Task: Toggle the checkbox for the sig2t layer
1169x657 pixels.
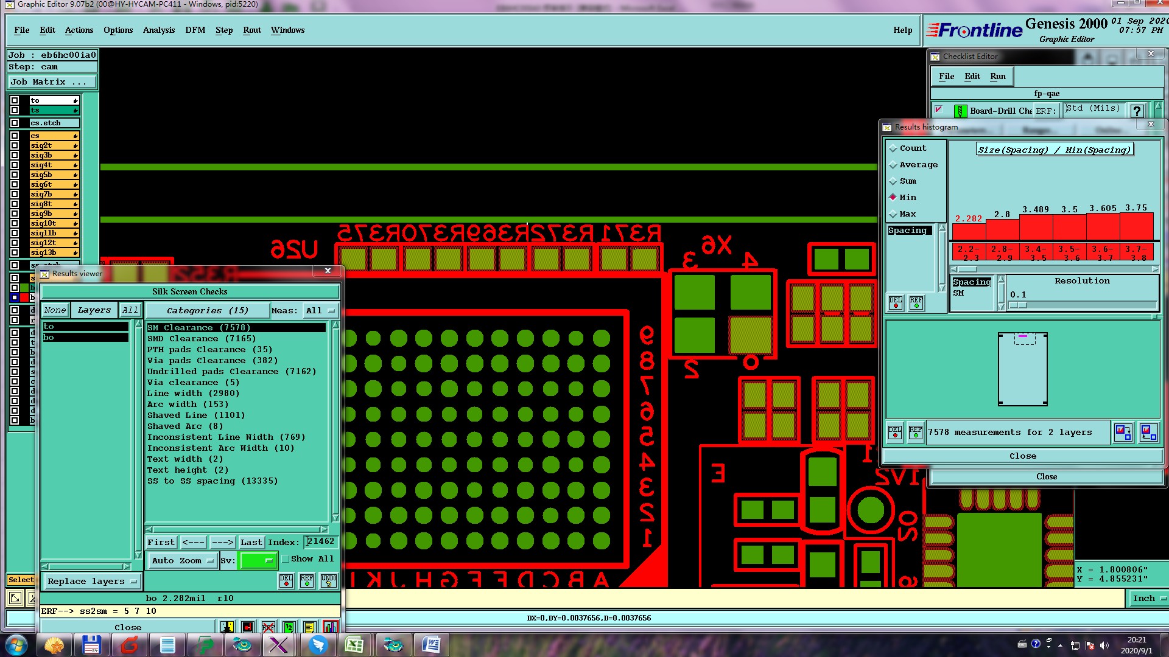Action: point(15,145)
